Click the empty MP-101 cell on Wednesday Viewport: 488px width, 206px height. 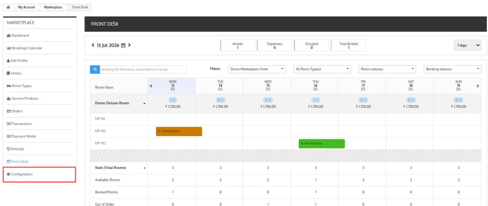[267, 119]
